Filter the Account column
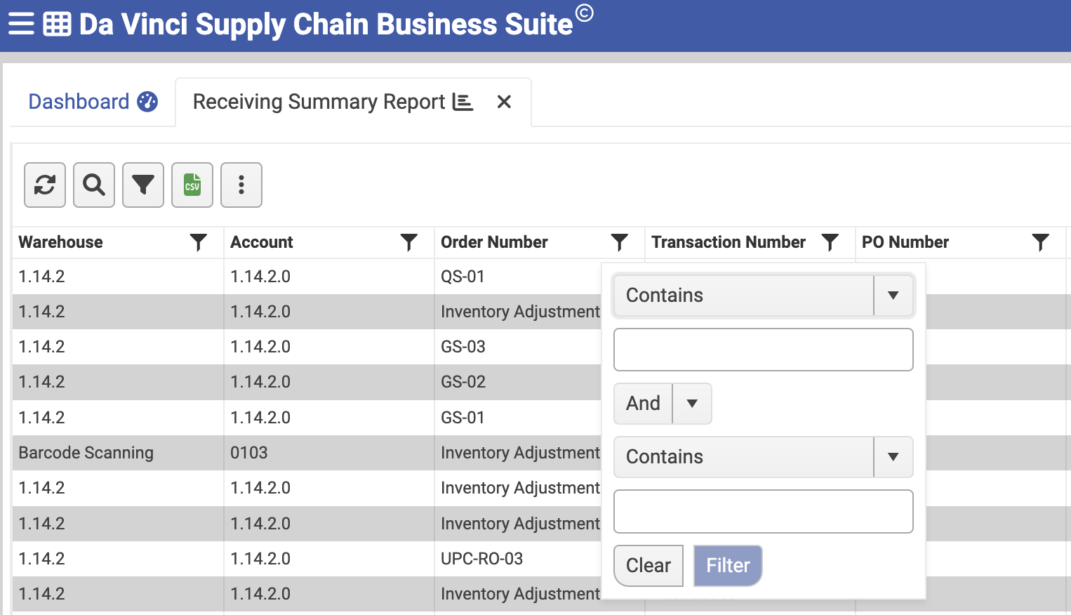The height and width of the screenshot is (615, 1071). point(409,242)
